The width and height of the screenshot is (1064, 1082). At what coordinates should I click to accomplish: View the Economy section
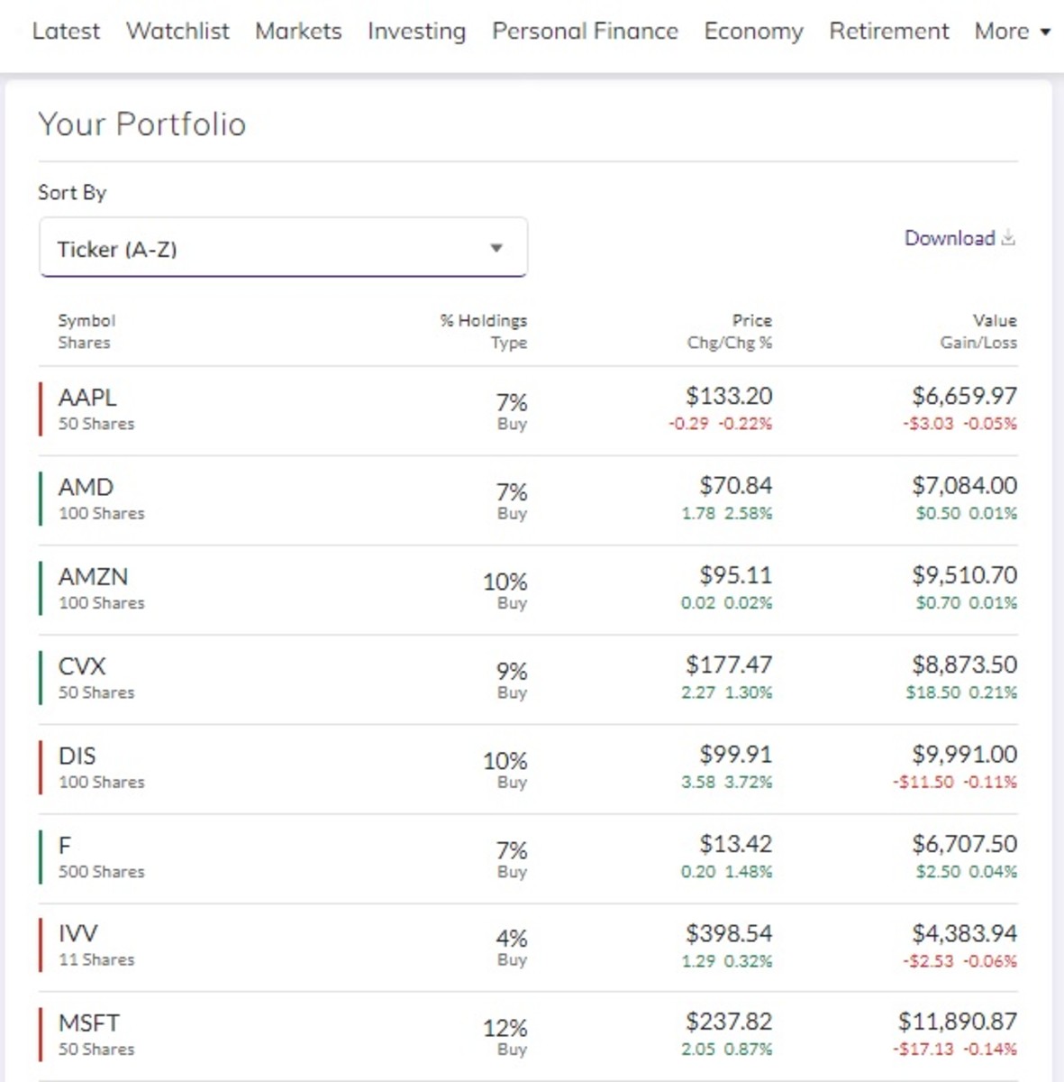[753, 32]
